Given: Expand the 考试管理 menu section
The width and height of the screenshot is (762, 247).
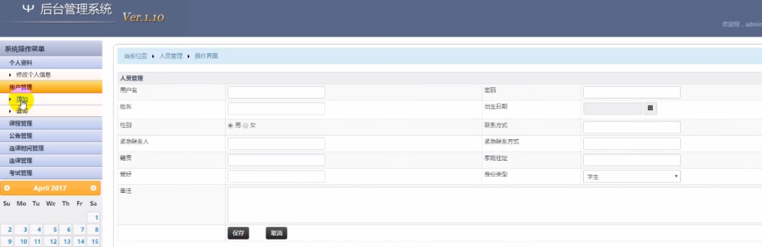Looking at the screenshot, I should pos(51,173).
